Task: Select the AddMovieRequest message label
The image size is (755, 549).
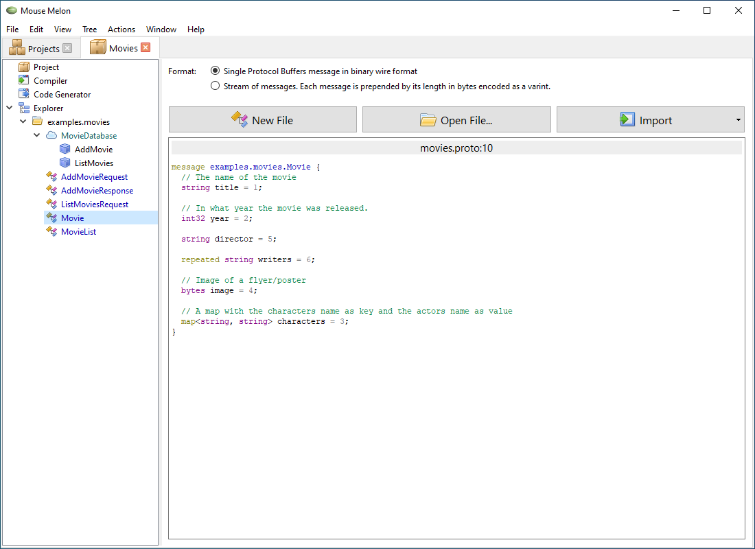Action: point(95,177)
